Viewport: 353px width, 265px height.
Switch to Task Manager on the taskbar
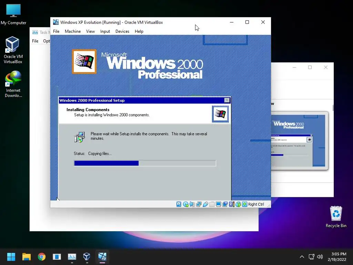pyautogui.click(x=72, y=256)
